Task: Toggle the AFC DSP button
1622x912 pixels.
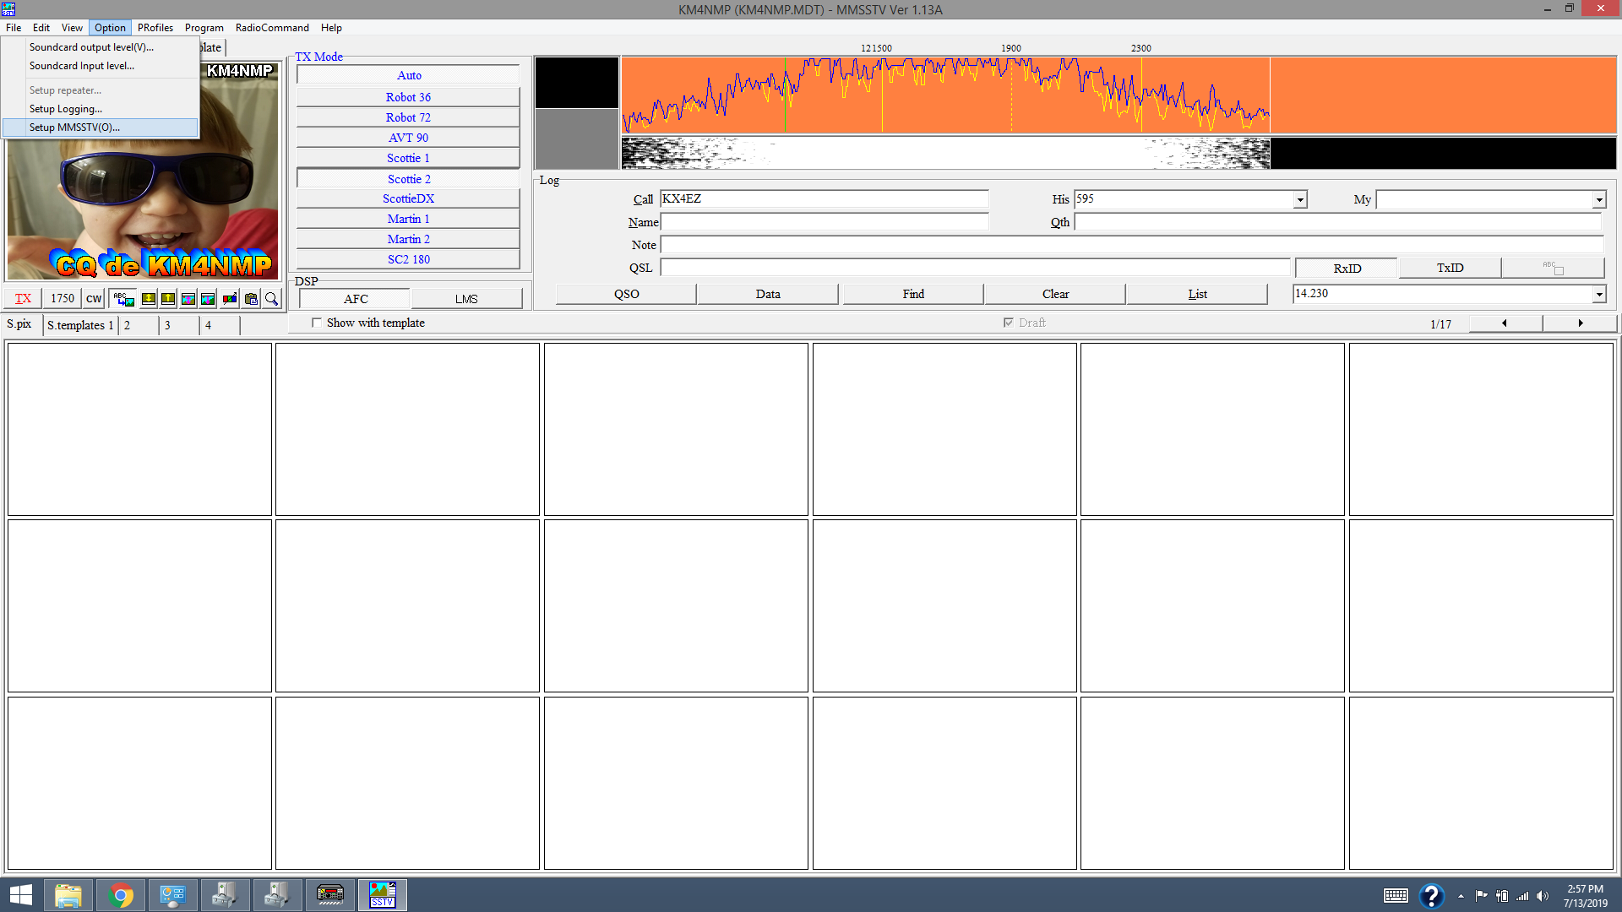Action: tap(355, 299)
